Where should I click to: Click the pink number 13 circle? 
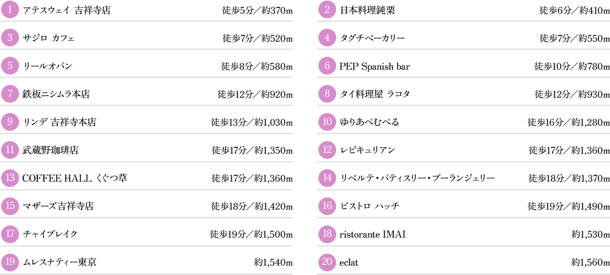coord(10,178)
